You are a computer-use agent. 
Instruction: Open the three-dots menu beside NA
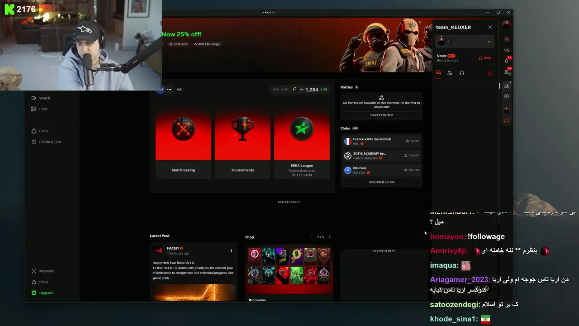pyautogui.click(x=169, y=89)
